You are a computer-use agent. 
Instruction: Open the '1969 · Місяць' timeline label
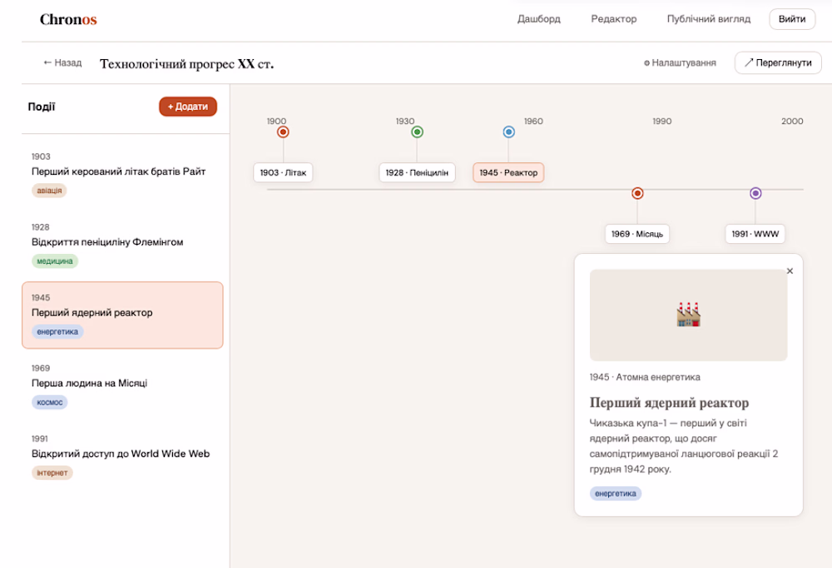tap(637, 234)
